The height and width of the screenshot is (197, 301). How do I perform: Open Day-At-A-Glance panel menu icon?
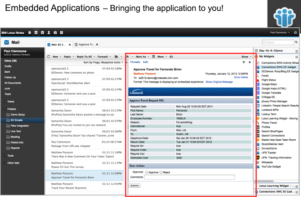297,51
